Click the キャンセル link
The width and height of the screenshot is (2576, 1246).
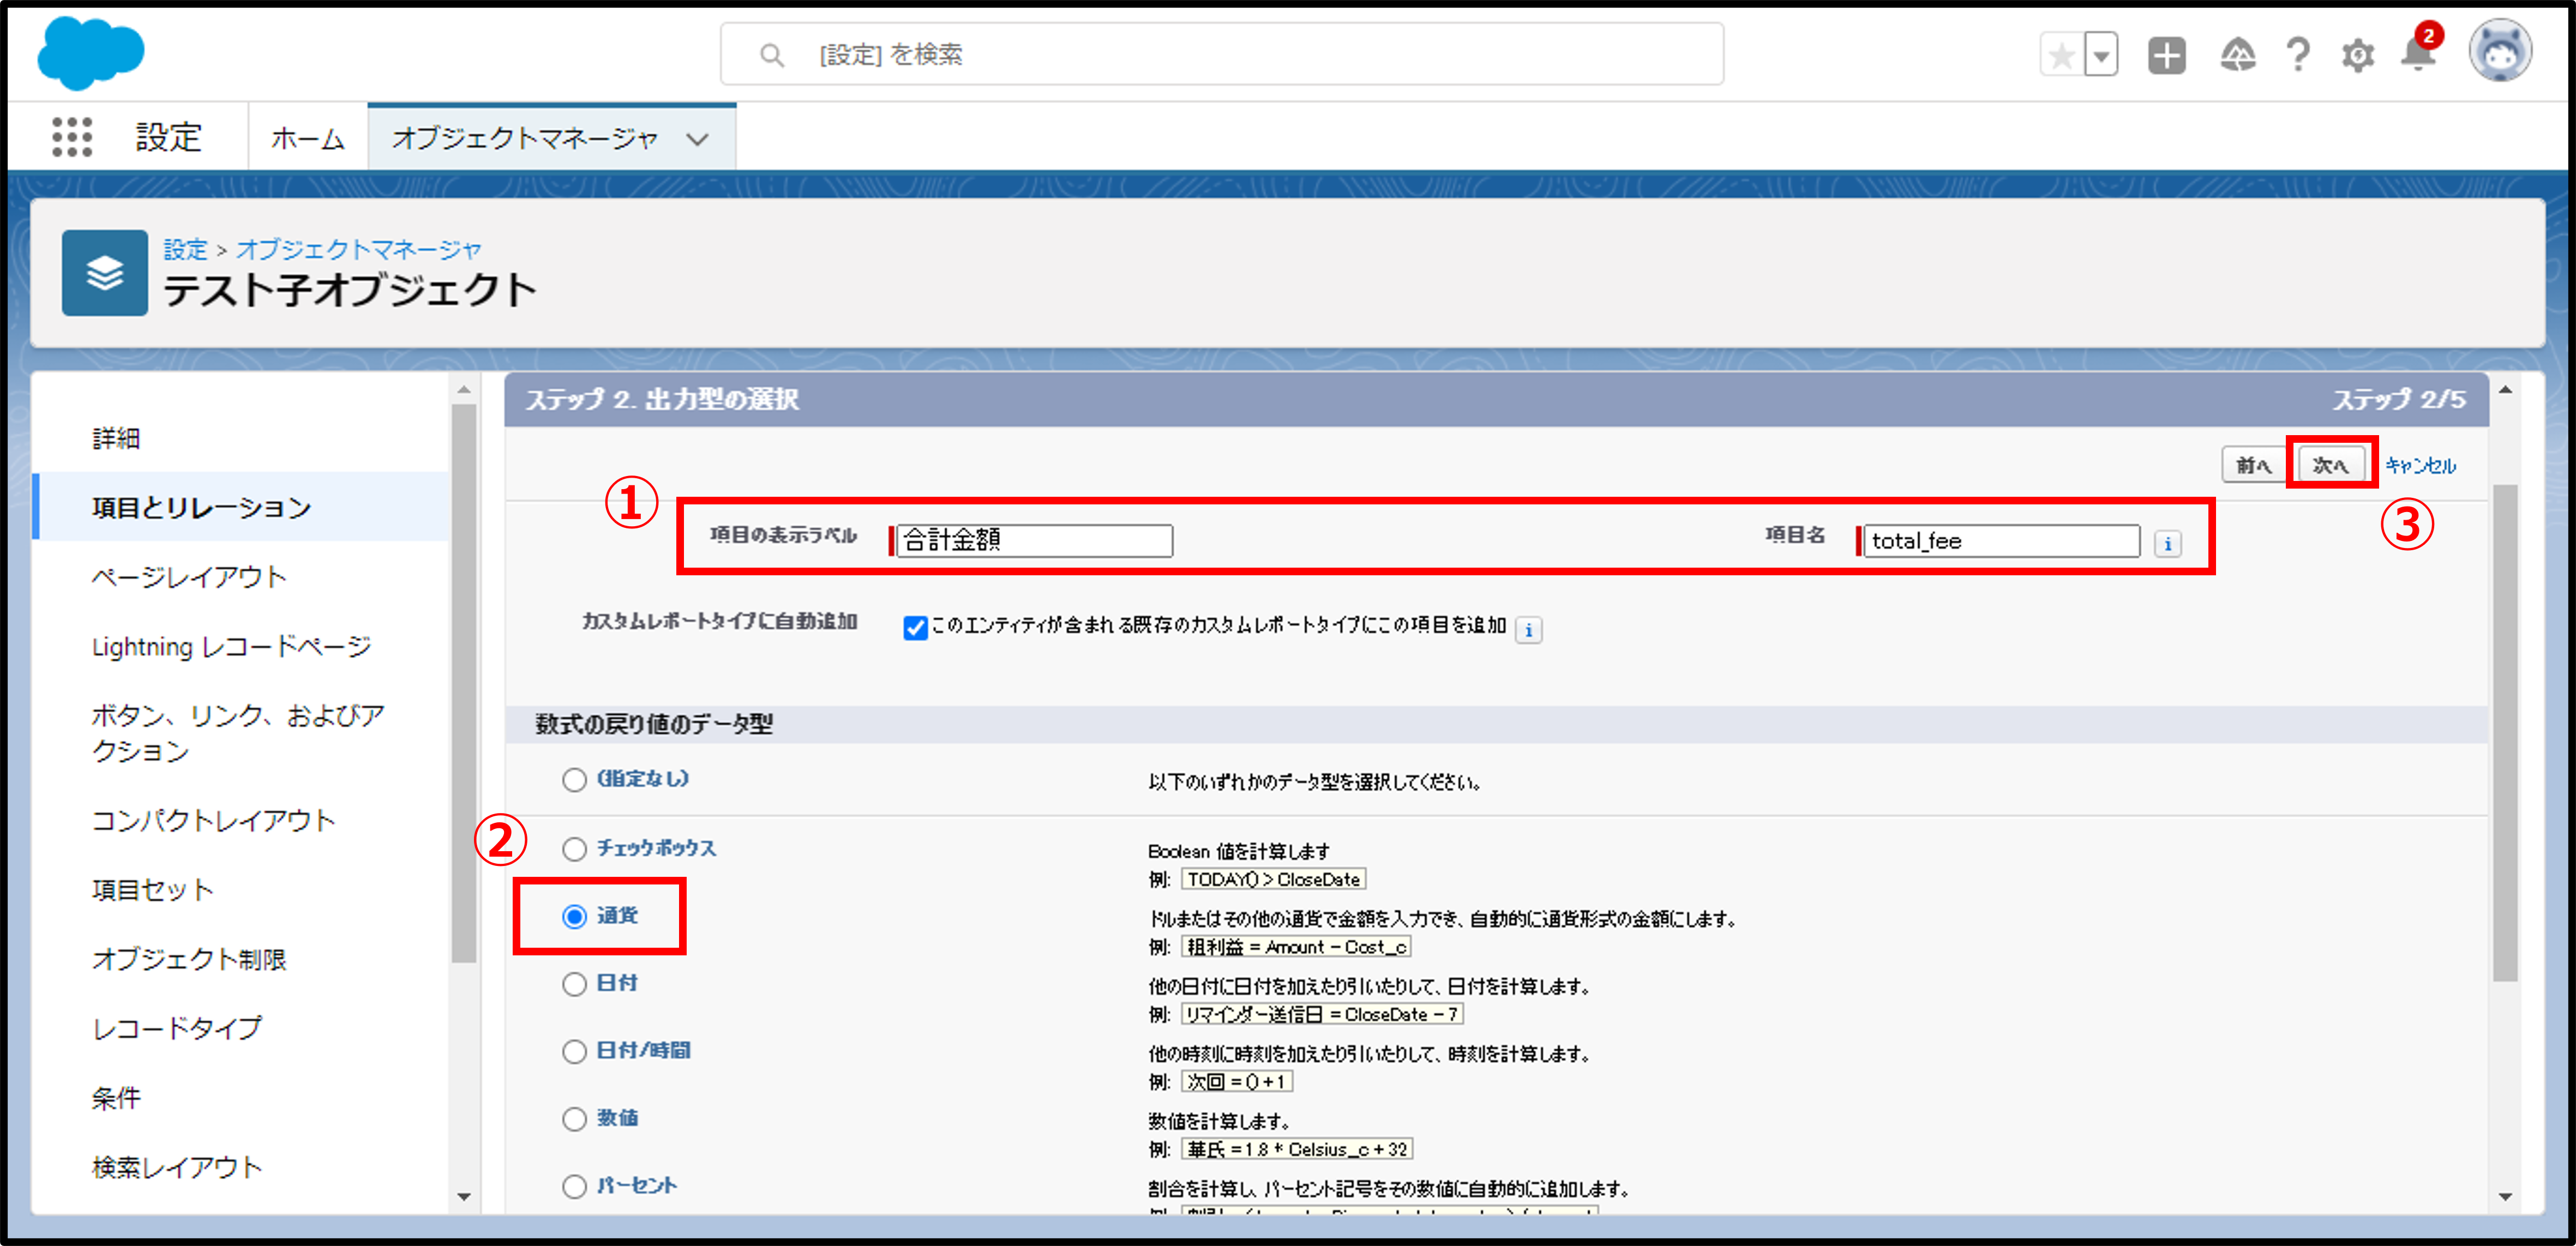[2420, 465]
